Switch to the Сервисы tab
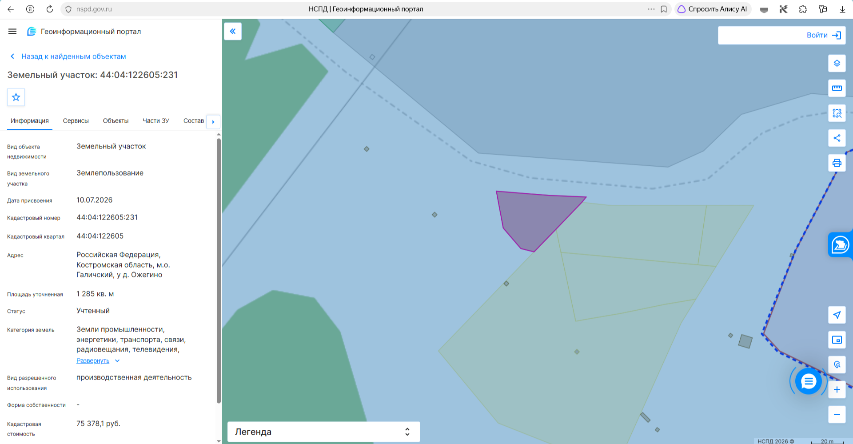The image size is (853, 444). [76, 121]
